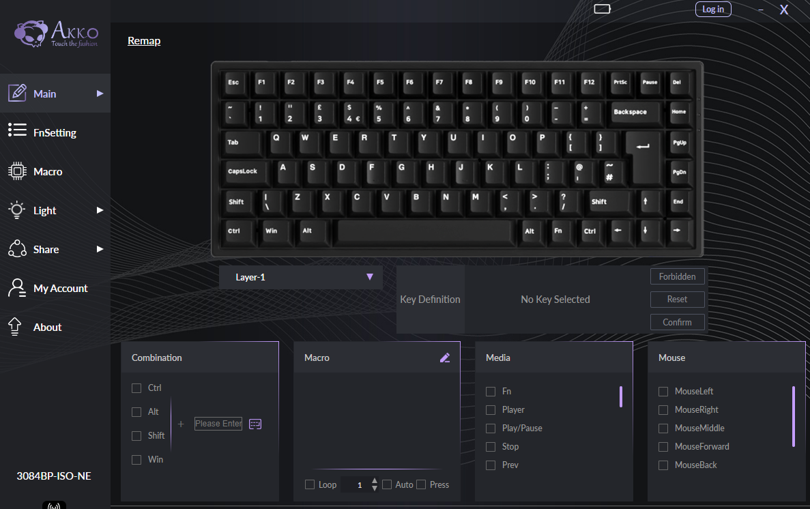Click the Macro edit pencil icon
This screenshot has width=810, height=509.
[445, 358]
